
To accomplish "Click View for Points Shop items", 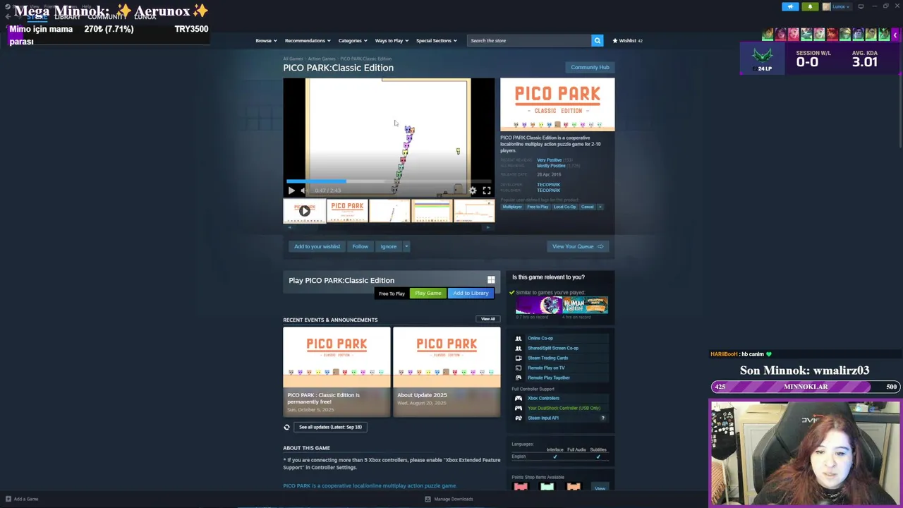I will 600,488.
